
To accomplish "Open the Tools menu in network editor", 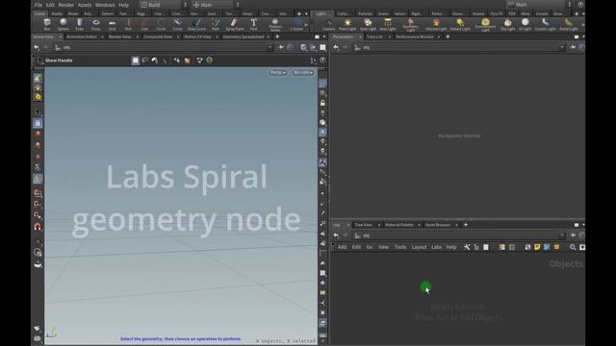I will click(400, 247).
